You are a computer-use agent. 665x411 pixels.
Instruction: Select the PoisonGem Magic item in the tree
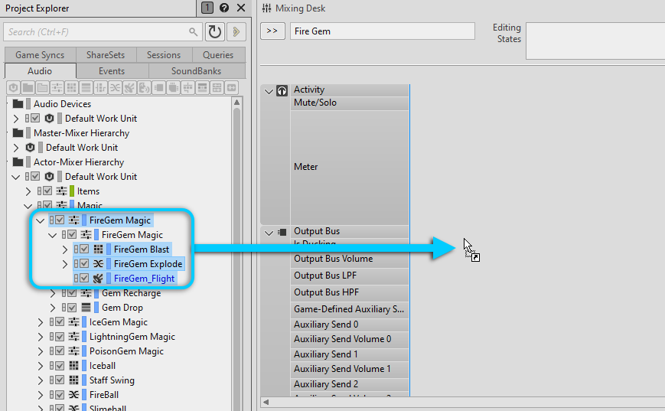point(126,351)
